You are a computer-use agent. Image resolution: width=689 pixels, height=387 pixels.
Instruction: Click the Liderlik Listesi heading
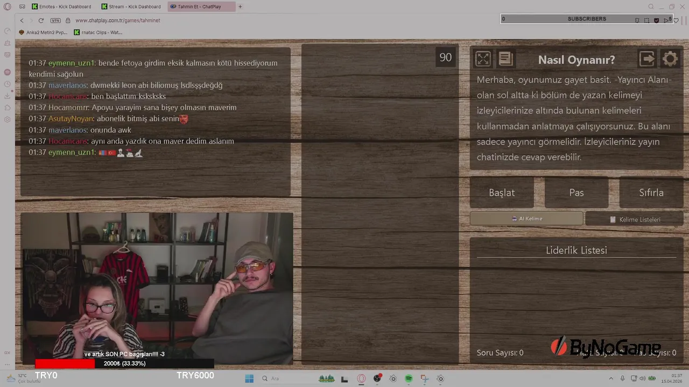click(x=576, y=250)
